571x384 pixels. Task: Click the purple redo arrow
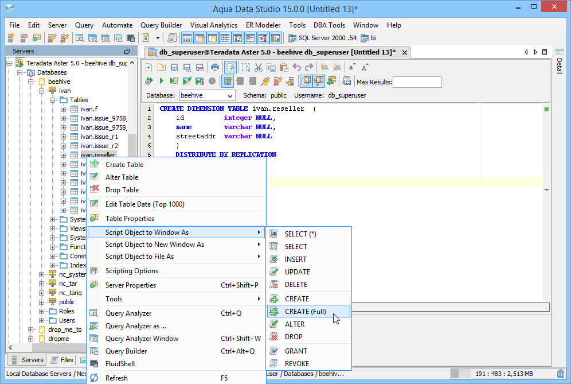309,68
